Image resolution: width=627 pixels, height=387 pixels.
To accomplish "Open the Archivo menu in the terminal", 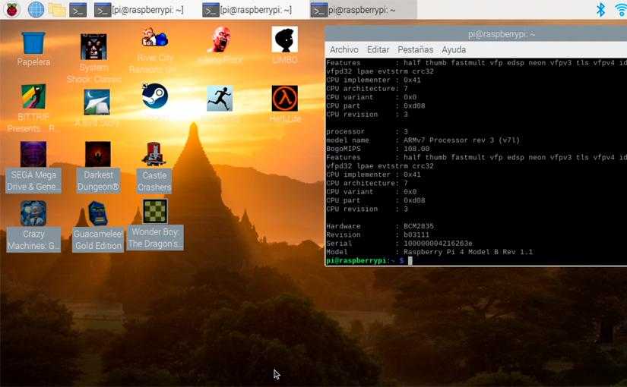I will 344,50.
